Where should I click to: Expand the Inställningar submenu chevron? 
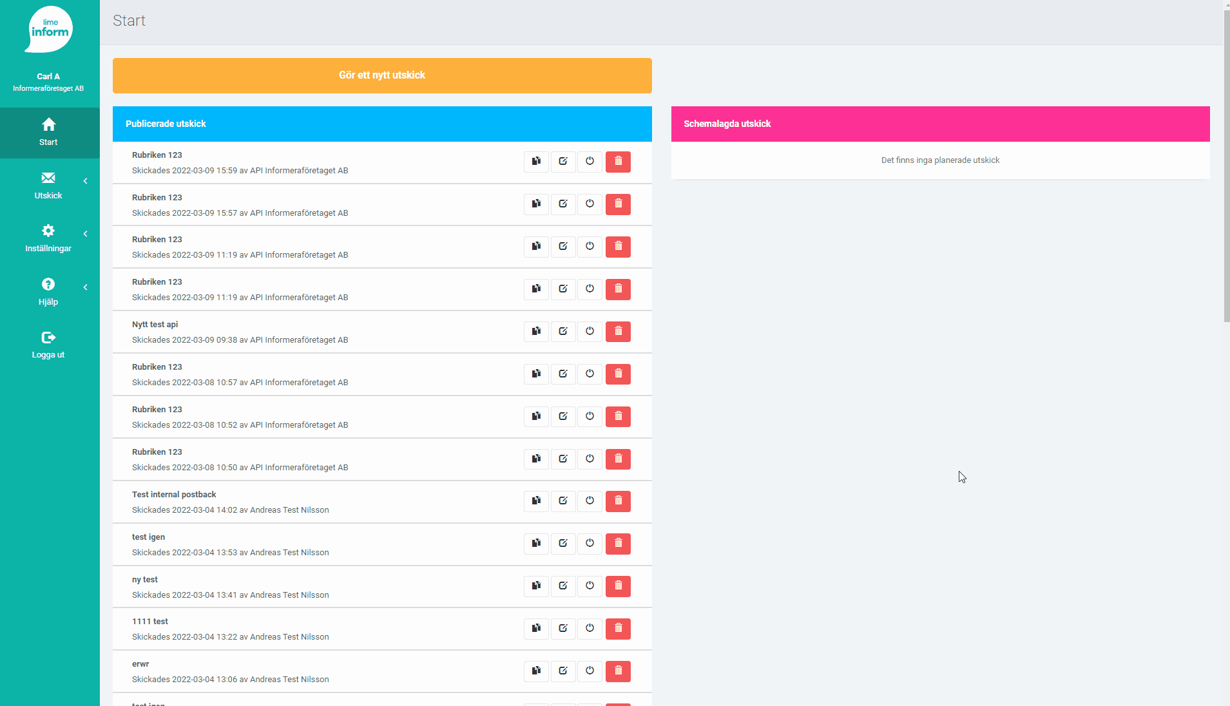85,234
